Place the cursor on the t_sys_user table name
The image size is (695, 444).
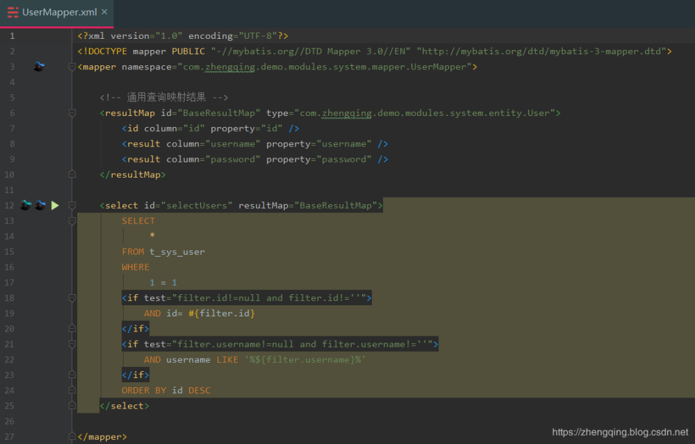(x=177, y=251)
